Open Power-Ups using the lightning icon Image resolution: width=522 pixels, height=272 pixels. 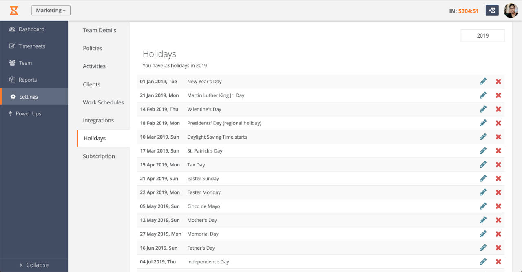[11, 113]
